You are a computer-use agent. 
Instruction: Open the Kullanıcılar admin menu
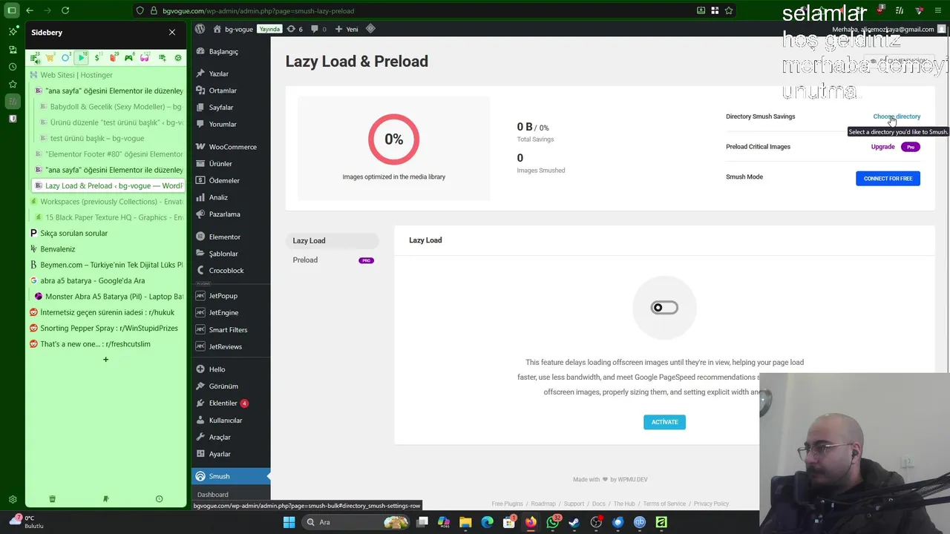(230, 421)
